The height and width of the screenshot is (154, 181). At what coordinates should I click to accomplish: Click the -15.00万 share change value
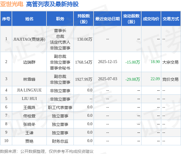[132, 62]
